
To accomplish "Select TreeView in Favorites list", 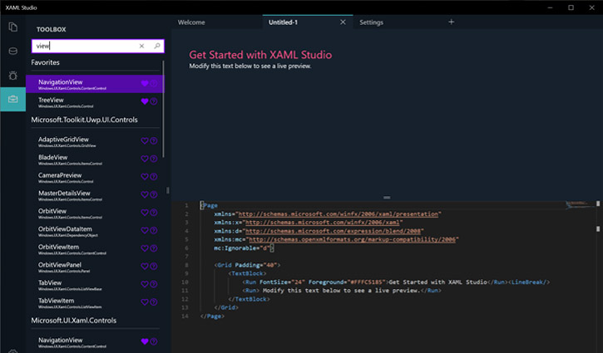I will point(95,102).
